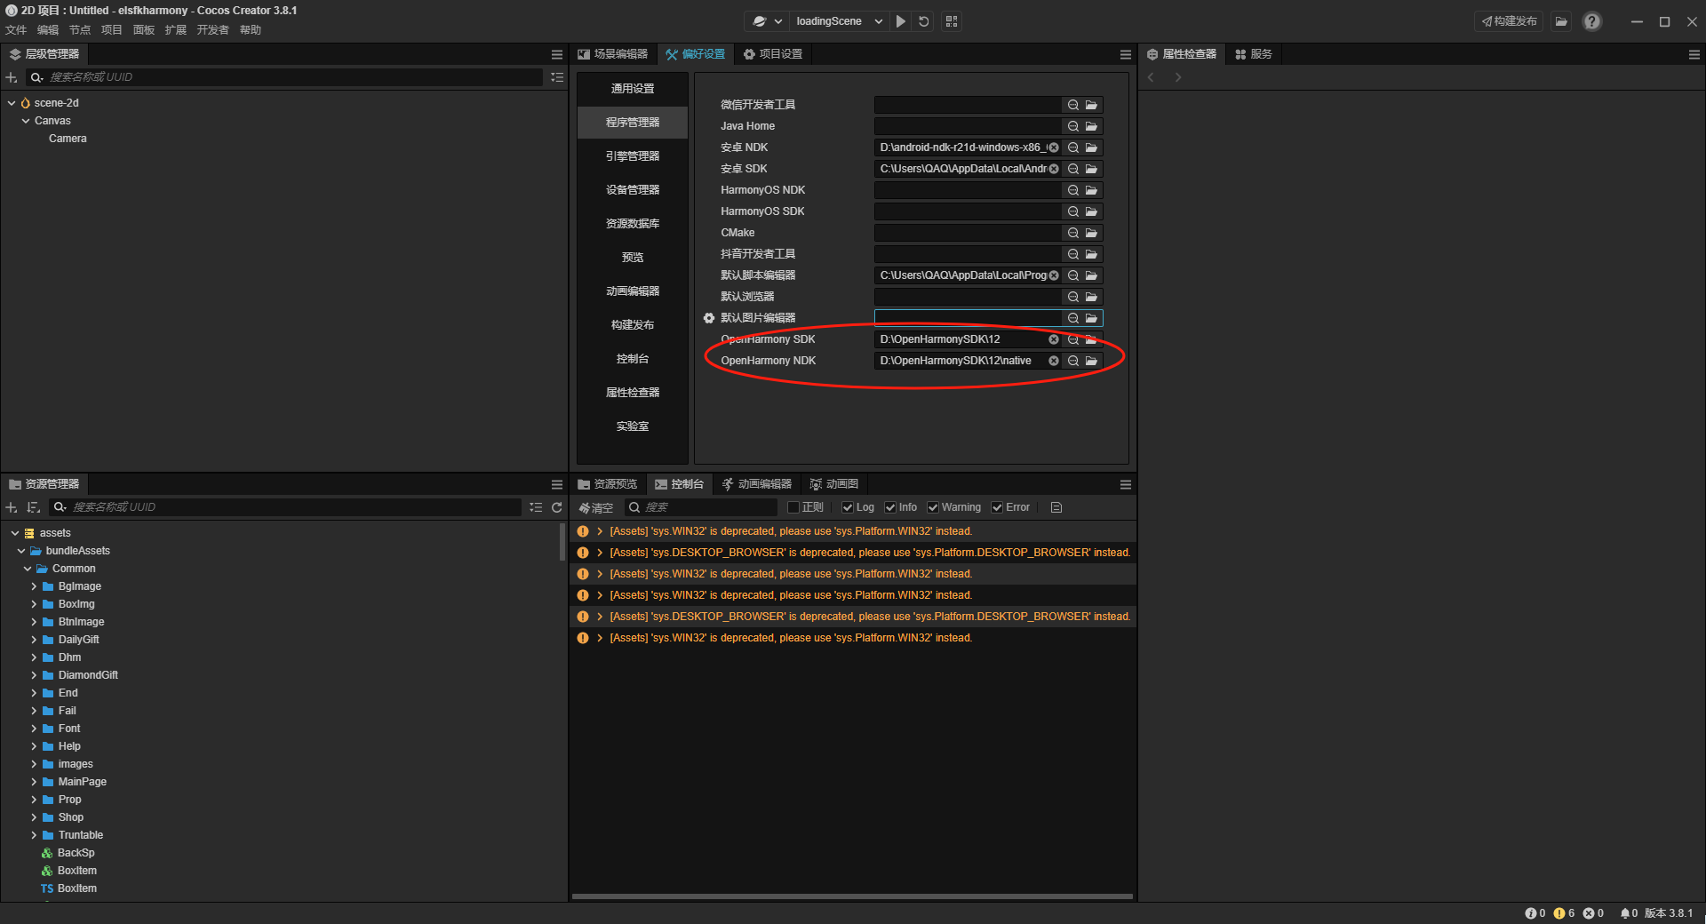Select the Camera node

68,139
